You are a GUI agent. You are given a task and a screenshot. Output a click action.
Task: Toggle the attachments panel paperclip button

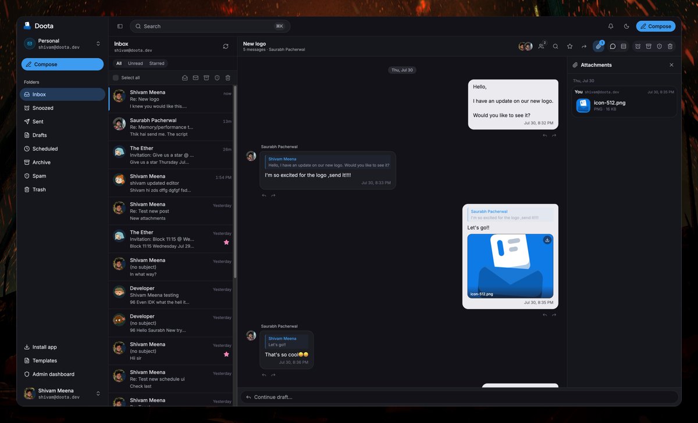click(599, 46)
